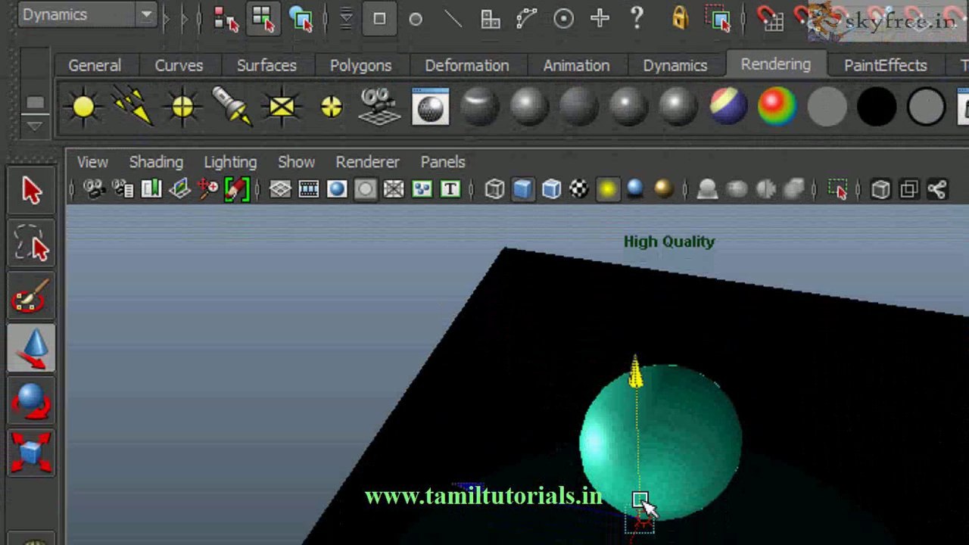Open the Curves shelf tab

[179, 66]
